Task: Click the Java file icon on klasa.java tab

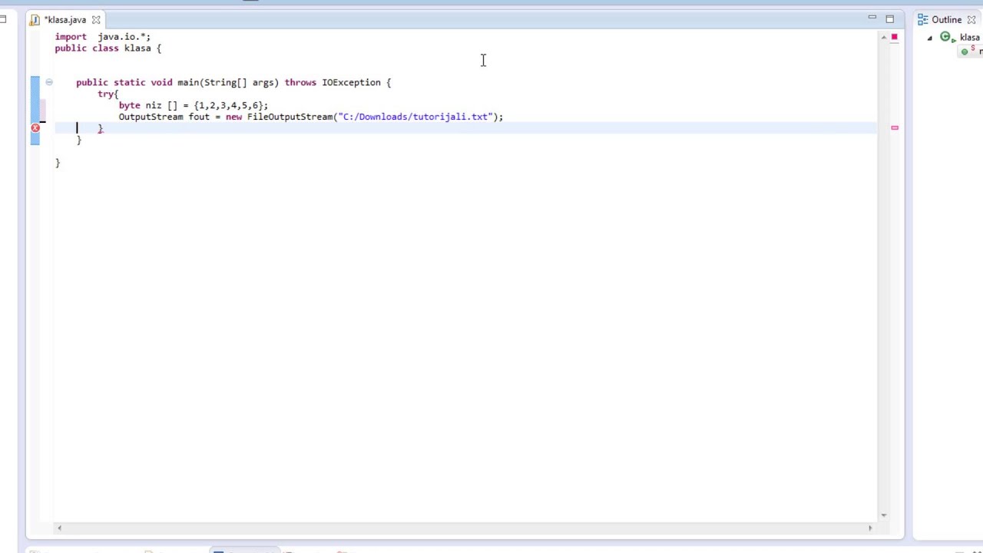Action: 35,19
